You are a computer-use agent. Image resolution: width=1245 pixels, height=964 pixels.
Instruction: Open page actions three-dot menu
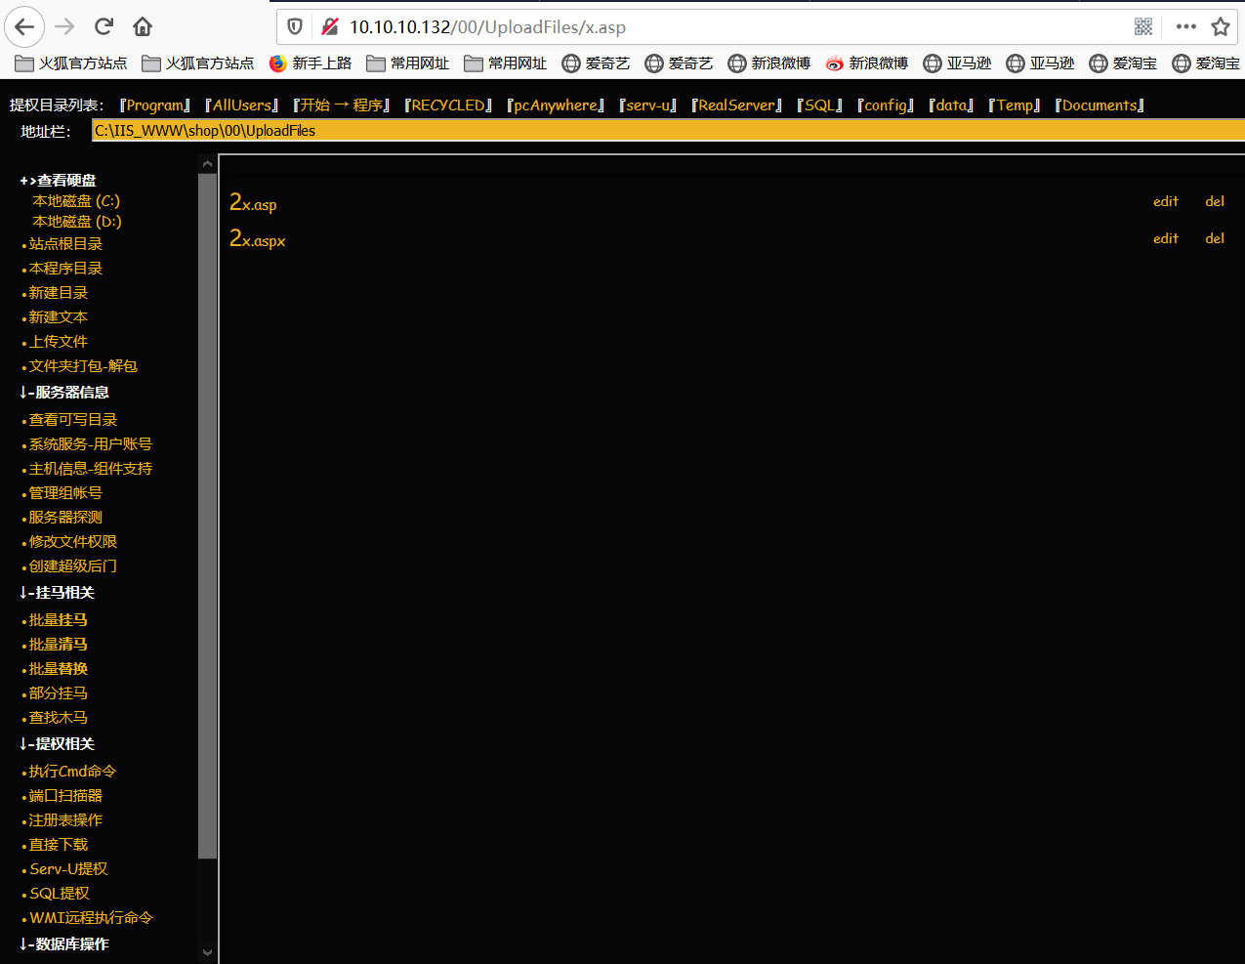pos(1186,26)
